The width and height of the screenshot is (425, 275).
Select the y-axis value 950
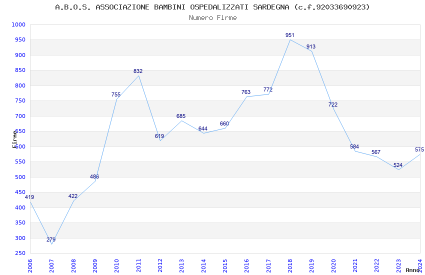[20, 40]
